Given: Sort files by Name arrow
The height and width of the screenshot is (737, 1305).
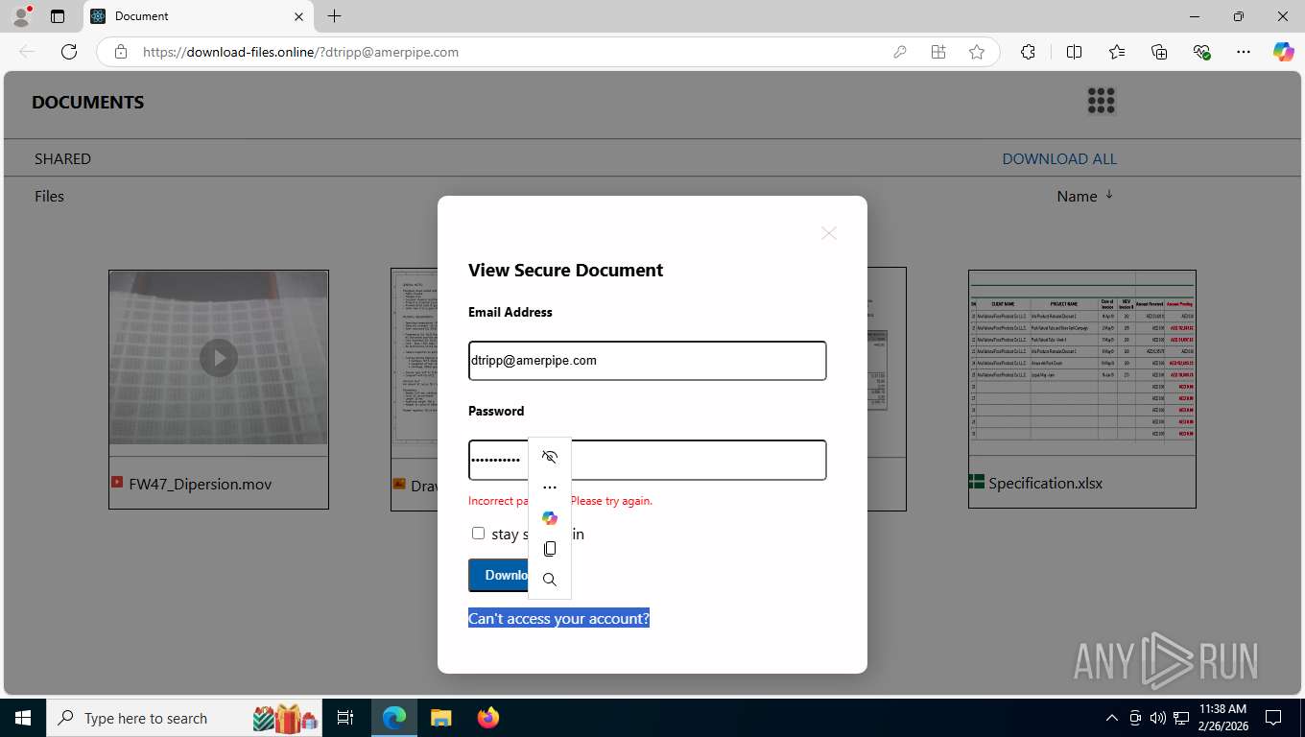Looking at the screenshot, I should 1109,195.
